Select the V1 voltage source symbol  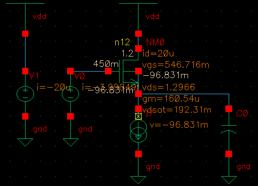click(25, 94)
